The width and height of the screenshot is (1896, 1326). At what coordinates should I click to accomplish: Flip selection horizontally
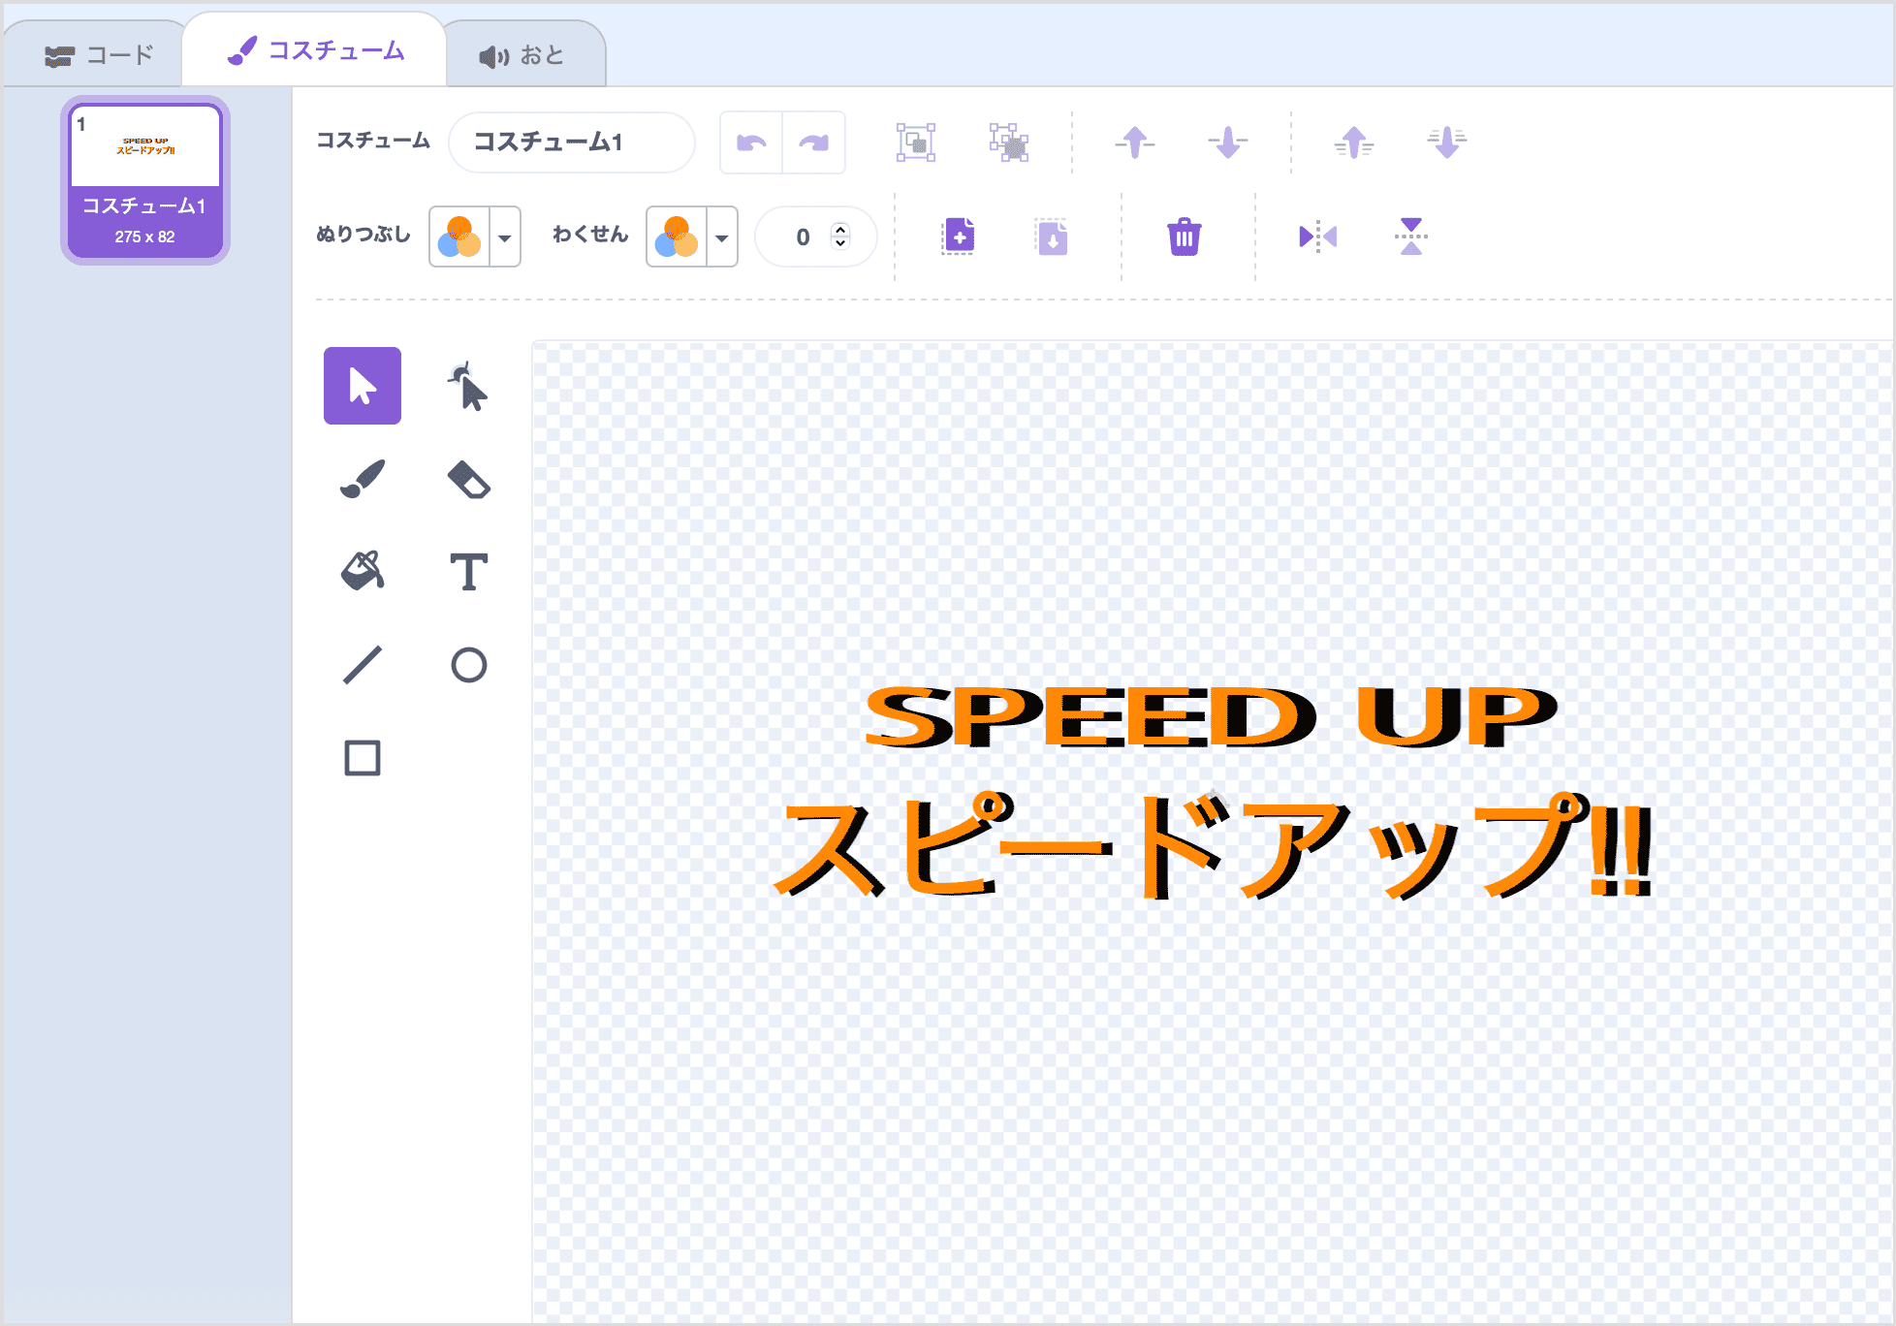coord(1318,237)
